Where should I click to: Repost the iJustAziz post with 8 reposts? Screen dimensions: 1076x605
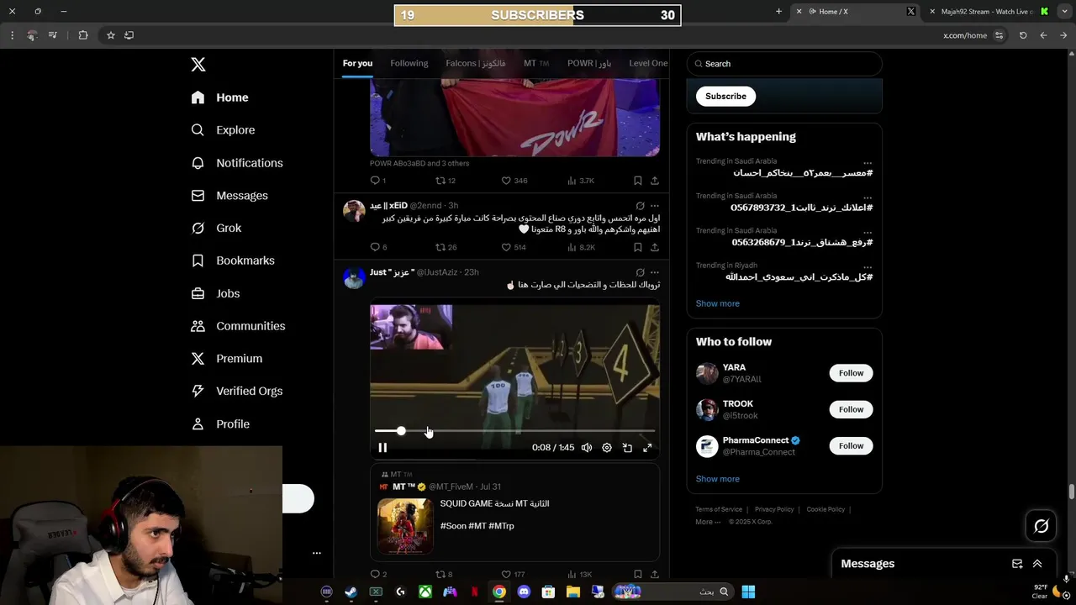(444, 575)
